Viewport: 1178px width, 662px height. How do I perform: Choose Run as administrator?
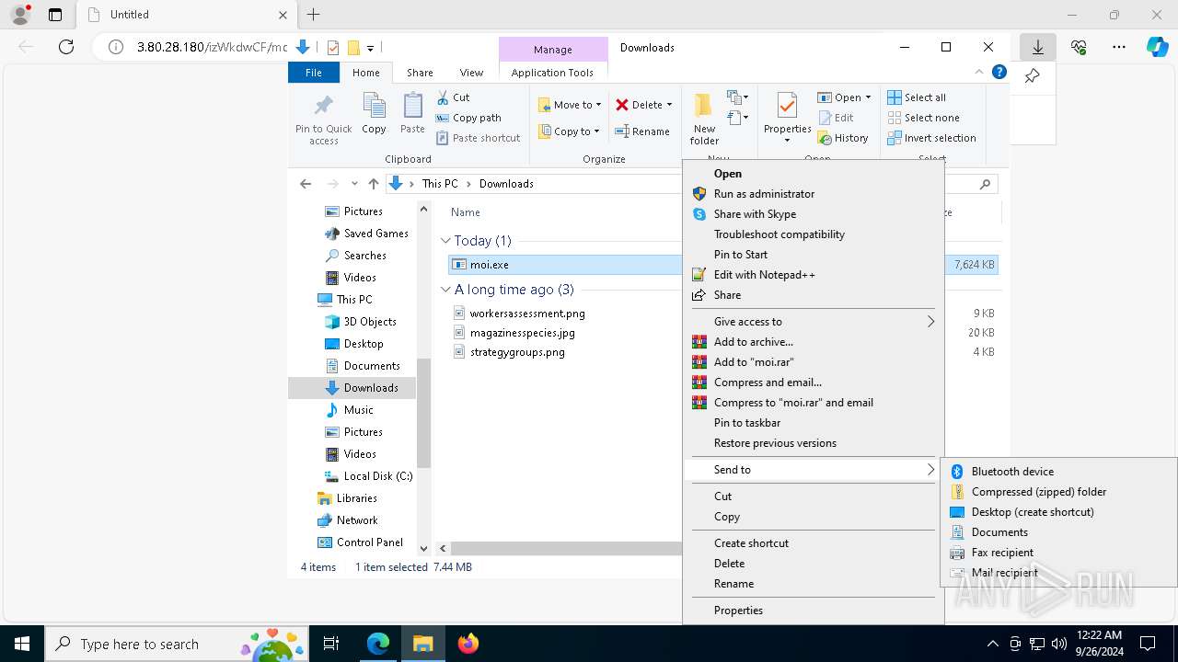pos(764,194)
